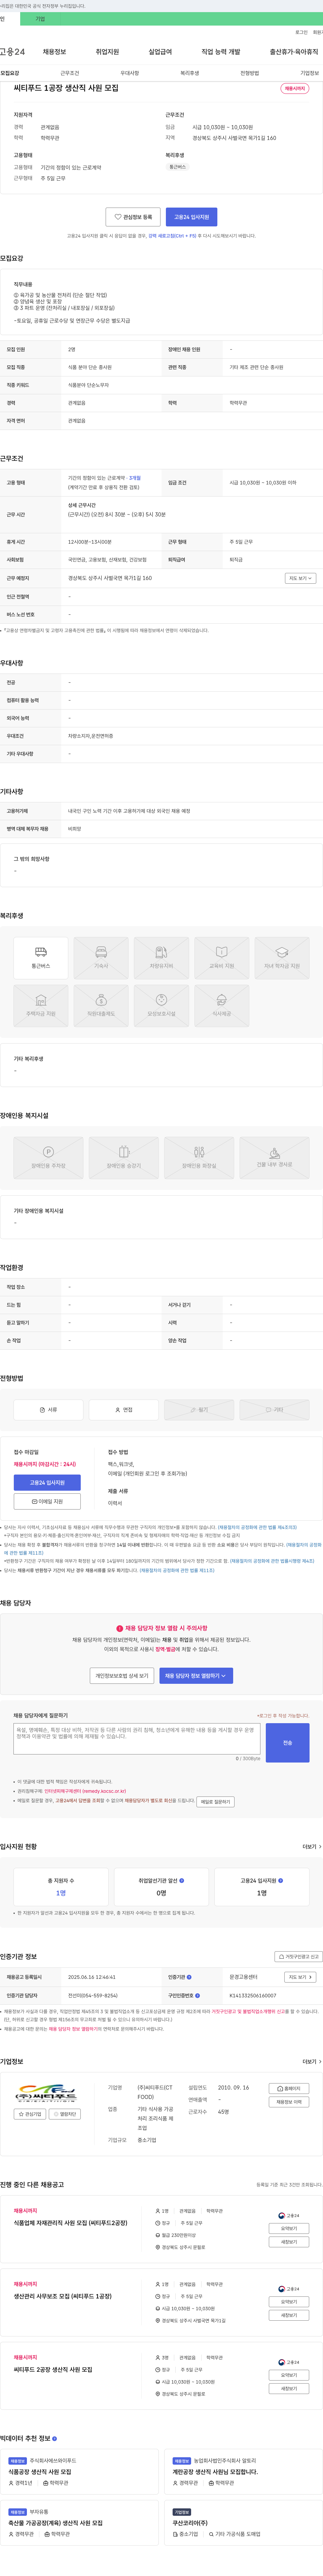Image resolution: width=323 pixels, height=2576 pixels.
Task: Click 새창보기 for 생산관리 사무보조 posting
Action: tap(289, 2315)
